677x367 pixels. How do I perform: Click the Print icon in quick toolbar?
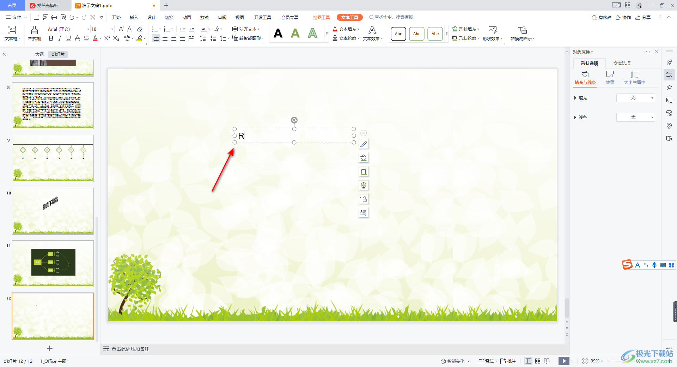point(54,17)
